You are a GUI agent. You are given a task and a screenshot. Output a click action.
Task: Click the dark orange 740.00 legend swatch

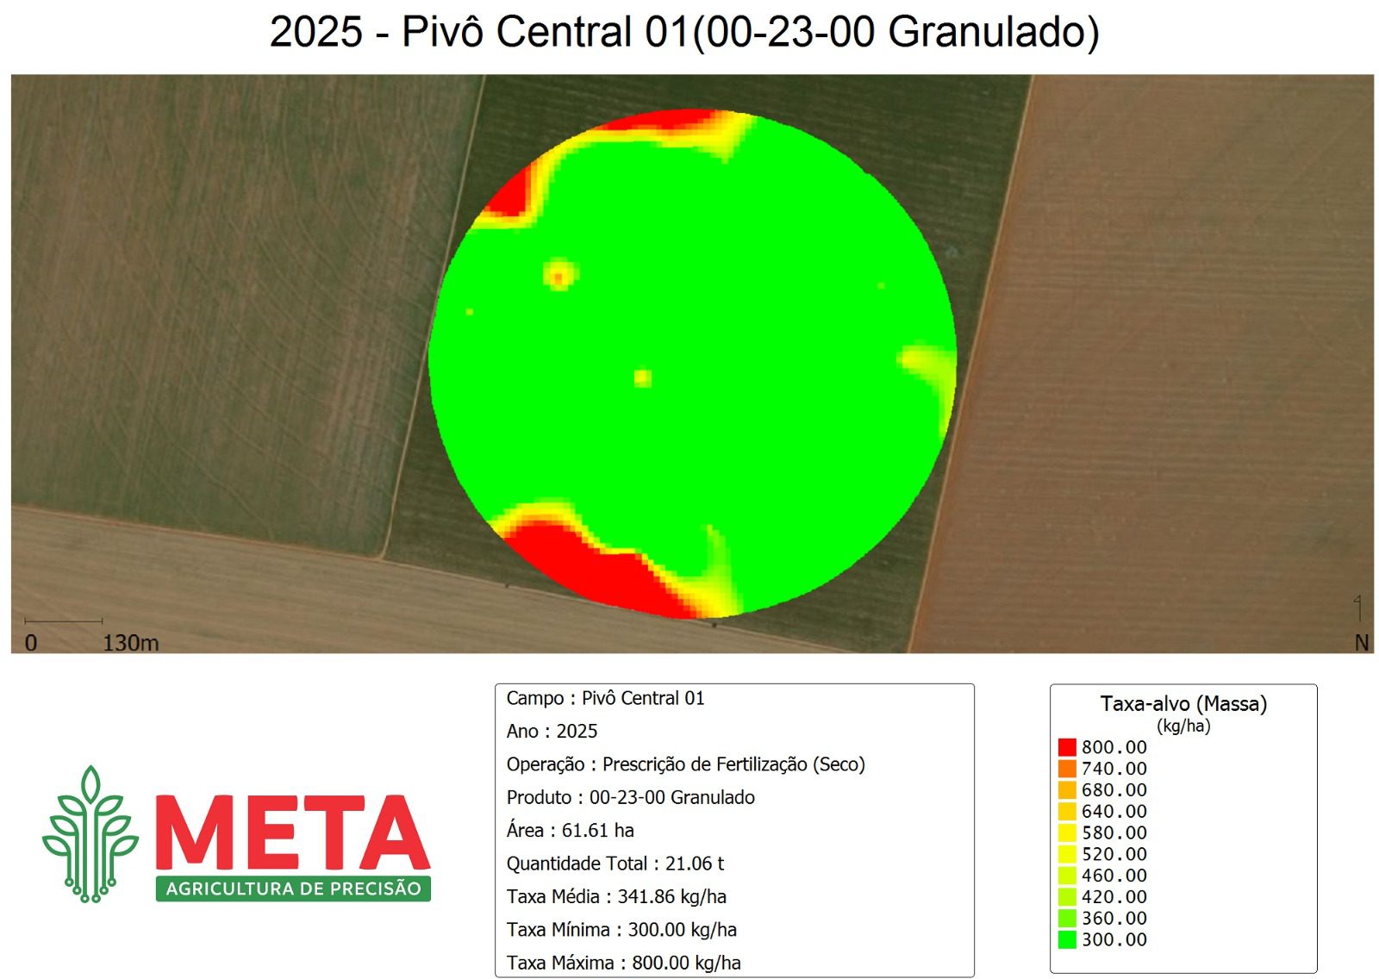[1067, 769]
